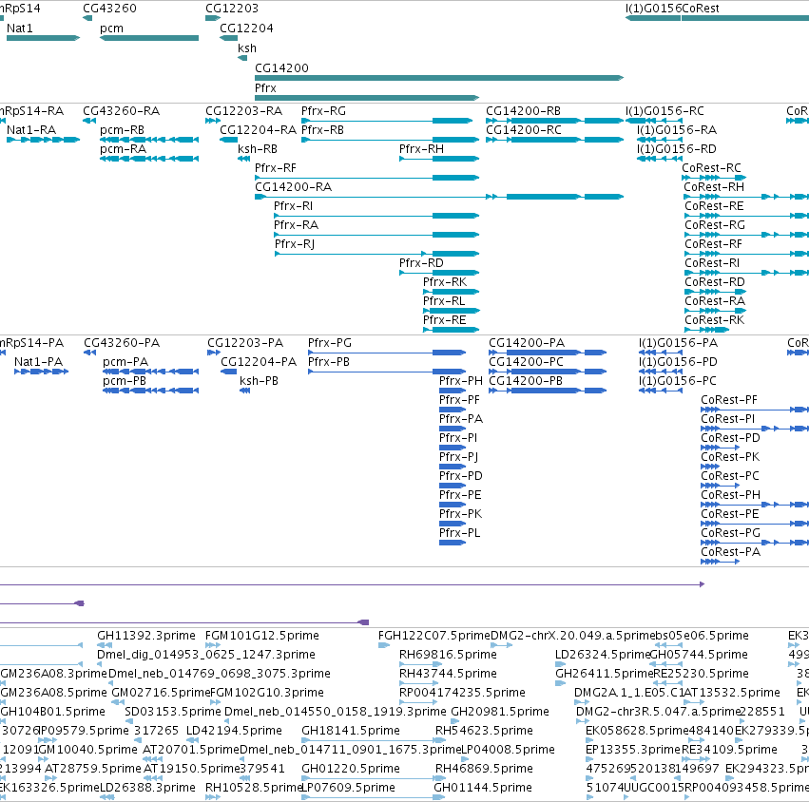Viewport: 809px width, 802px height.
Task: Select EST RH69816.5prime
Action: click(x=420, y=664)
